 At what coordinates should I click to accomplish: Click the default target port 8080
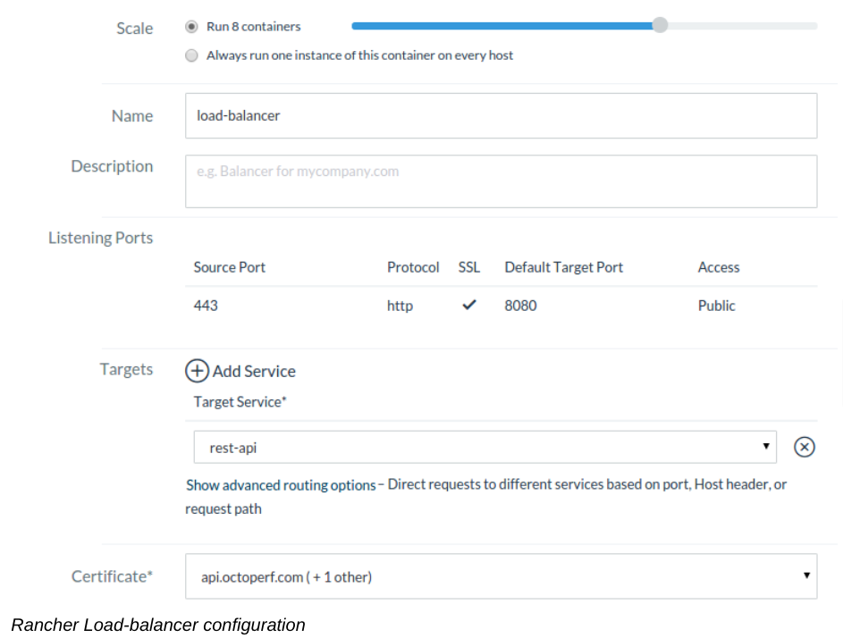(520, 306)
